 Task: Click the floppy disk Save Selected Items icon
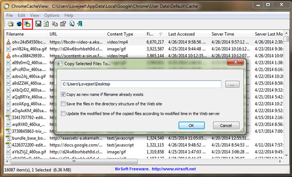(38, 24)
